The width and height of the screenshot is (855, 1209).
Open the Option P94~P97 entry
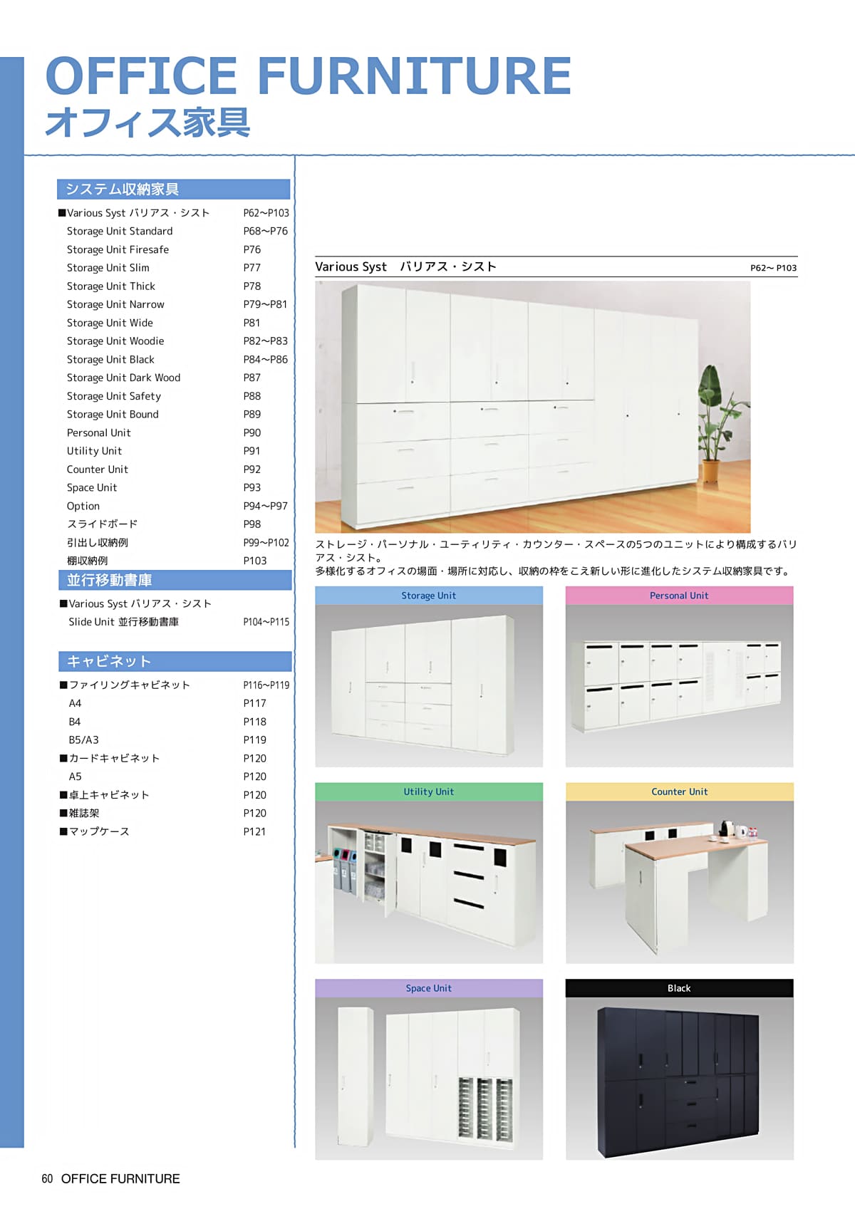(83, 506)
